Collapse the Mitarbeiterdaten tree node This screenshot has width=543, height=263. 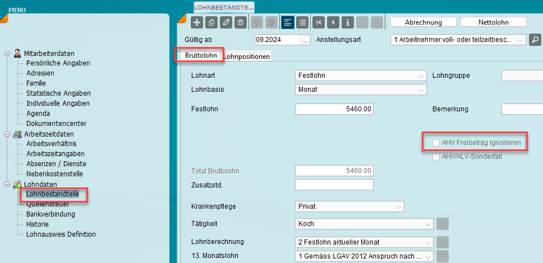pyautogui.click(x=7, y=53)
